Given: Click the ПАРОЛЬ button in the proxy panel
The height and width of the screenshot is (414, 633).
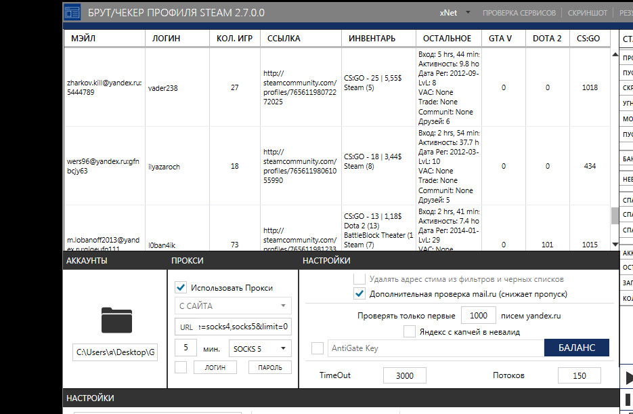Looking at the screenshot, I should (x=269, y=367).
